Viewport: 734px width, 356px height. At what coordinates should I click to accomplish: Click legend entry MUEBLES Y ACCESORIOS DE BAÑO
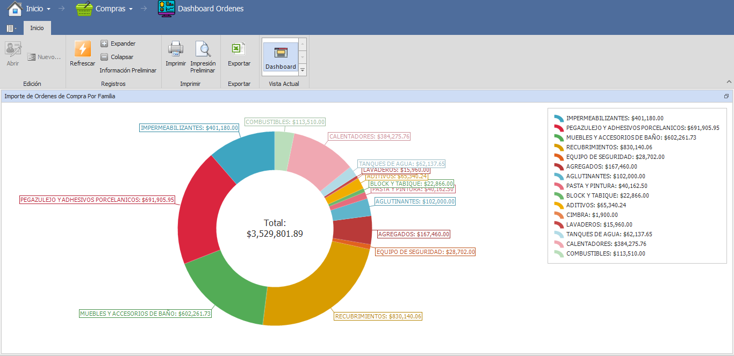click(x=631, y=137)
